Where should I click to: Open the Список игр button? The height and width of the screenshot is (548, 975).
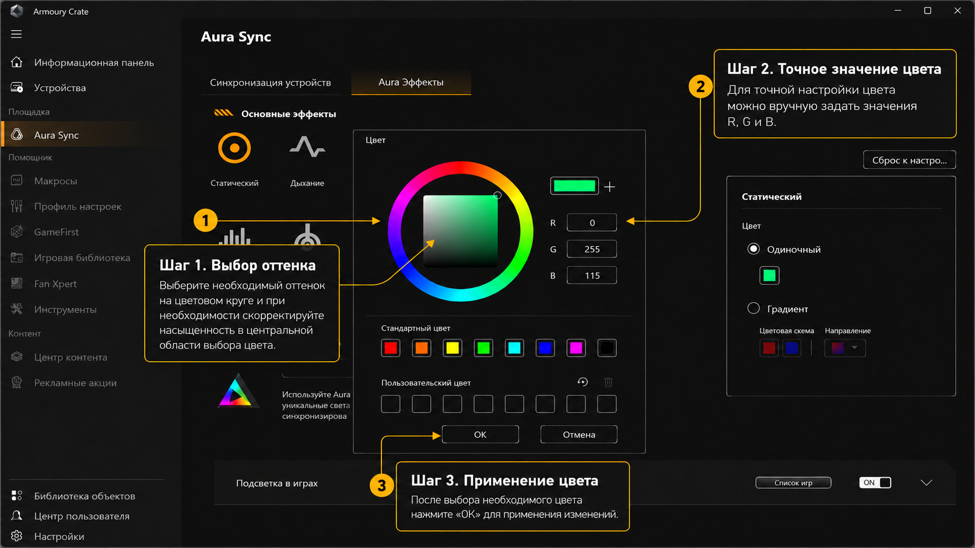point(793,483)
